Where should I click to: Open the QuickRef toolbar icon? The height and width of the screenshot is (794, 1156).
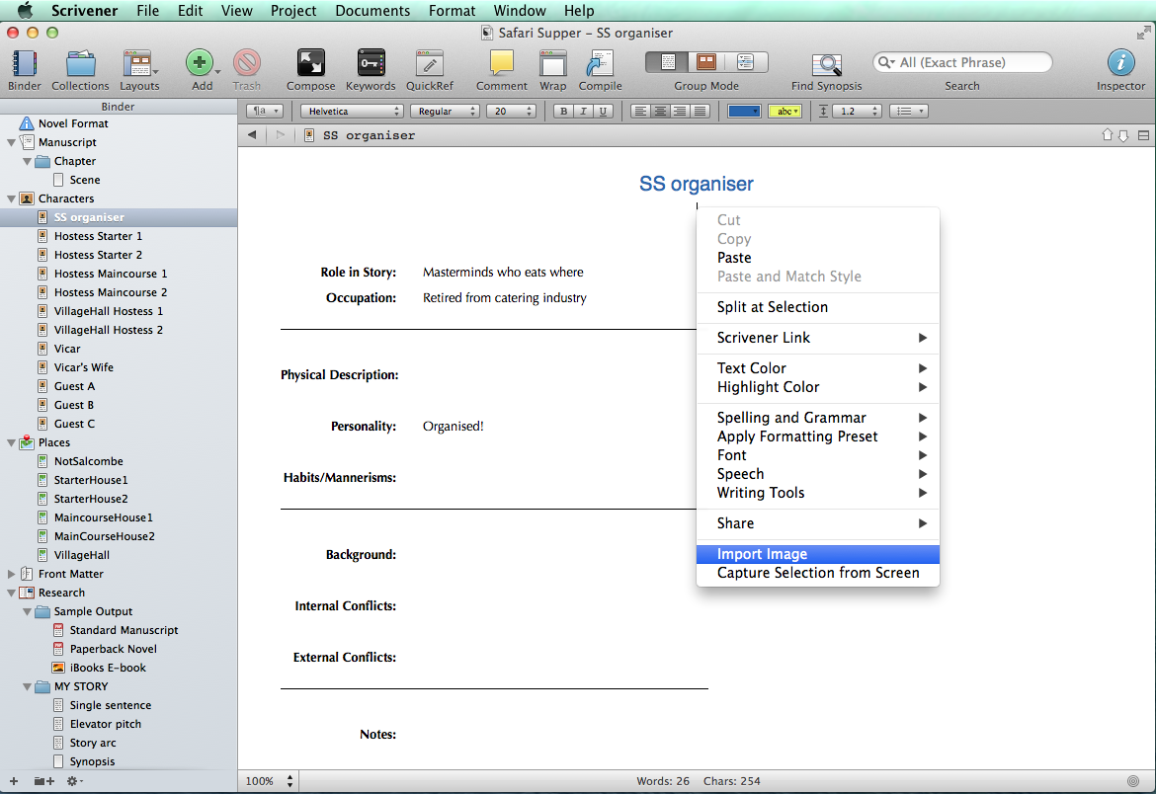coord(429,63)
